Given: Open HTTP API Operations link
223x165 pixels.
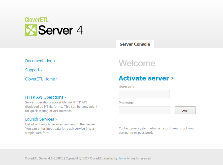Looking at the screenshot, I should (x=46, y=97).
